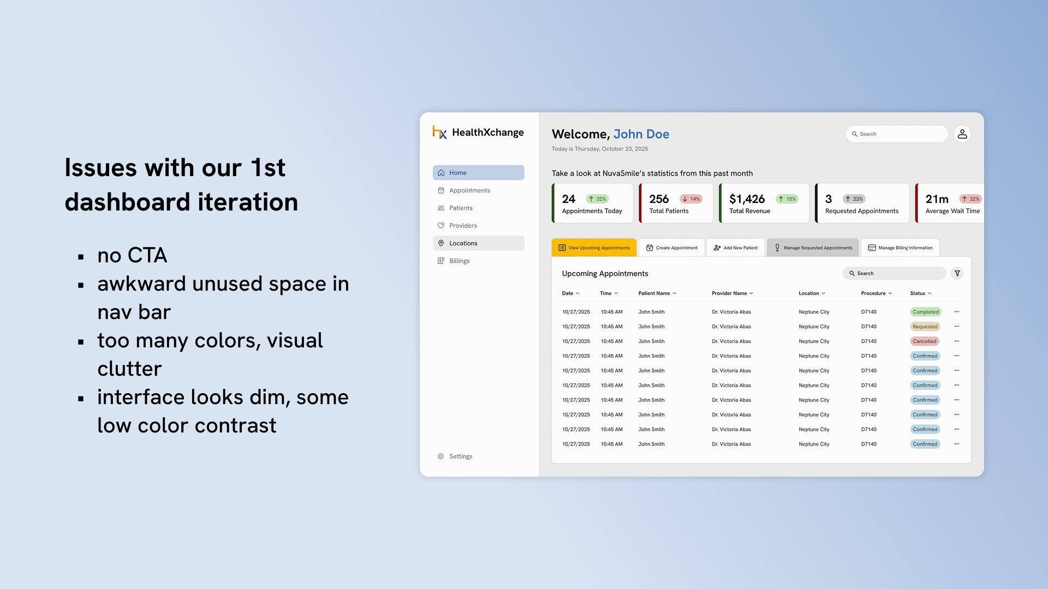Select the Providers heart icon
Viewport: 1048px width, 589px height.
(x=442, y=225)
